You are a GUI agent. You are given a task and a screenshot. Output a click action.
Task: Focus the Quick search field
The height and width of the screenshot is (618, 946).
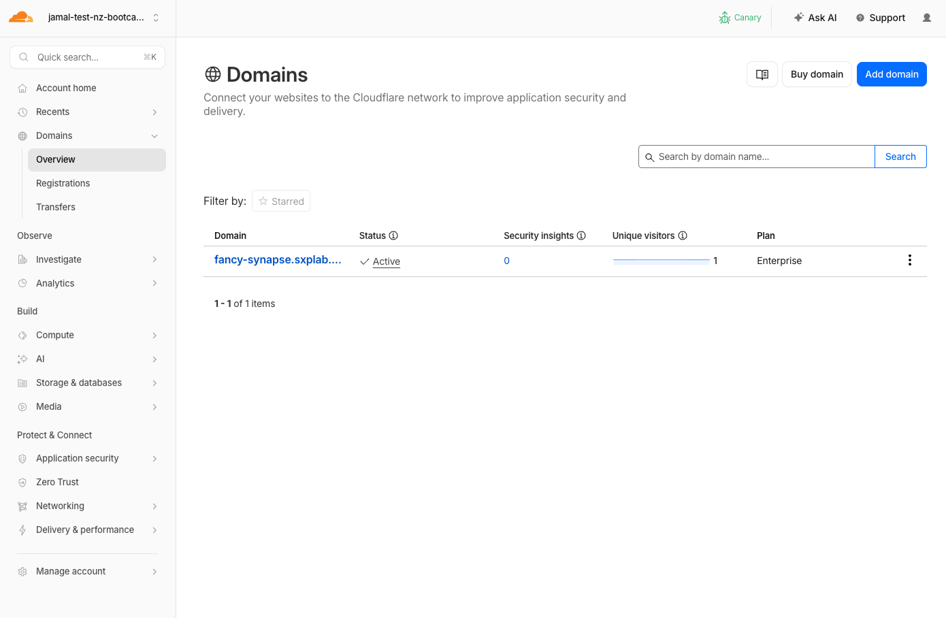(88, 57)
